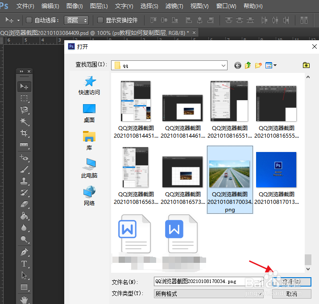Viewport: 319px width, 304px height.
Task: Go up one folder level
Action: pyautogui.click(x=248, y=65)
